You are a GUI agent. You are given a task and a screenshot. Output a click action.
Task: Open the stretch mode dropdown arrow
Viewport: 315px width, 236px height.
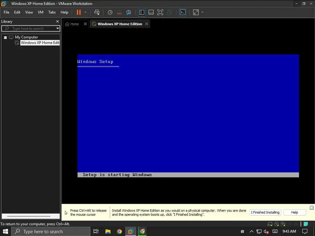point(202,12)
